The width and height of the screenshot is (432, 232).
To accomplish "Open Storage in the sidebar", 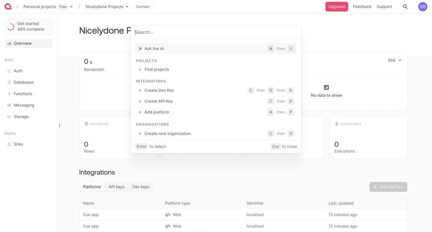I will coord(28,116).
